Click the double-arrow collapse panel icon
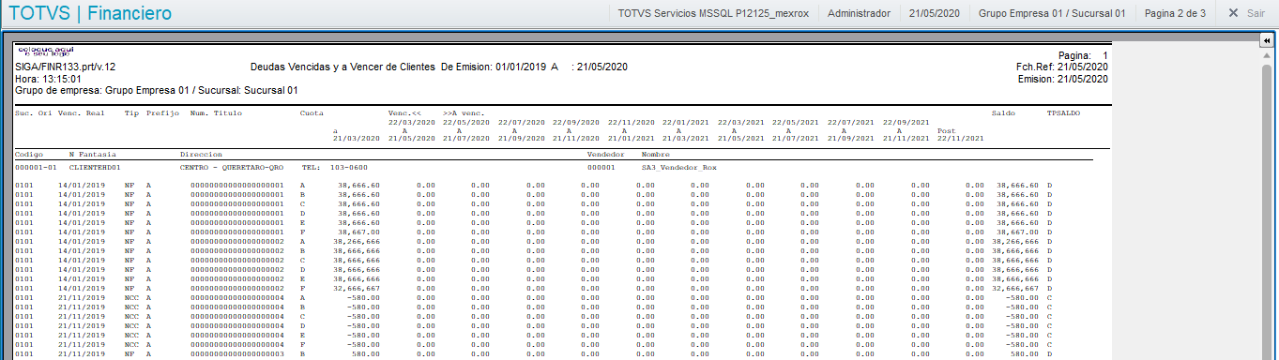This screenshot has height=360, width=1279. coord(1266,41)
